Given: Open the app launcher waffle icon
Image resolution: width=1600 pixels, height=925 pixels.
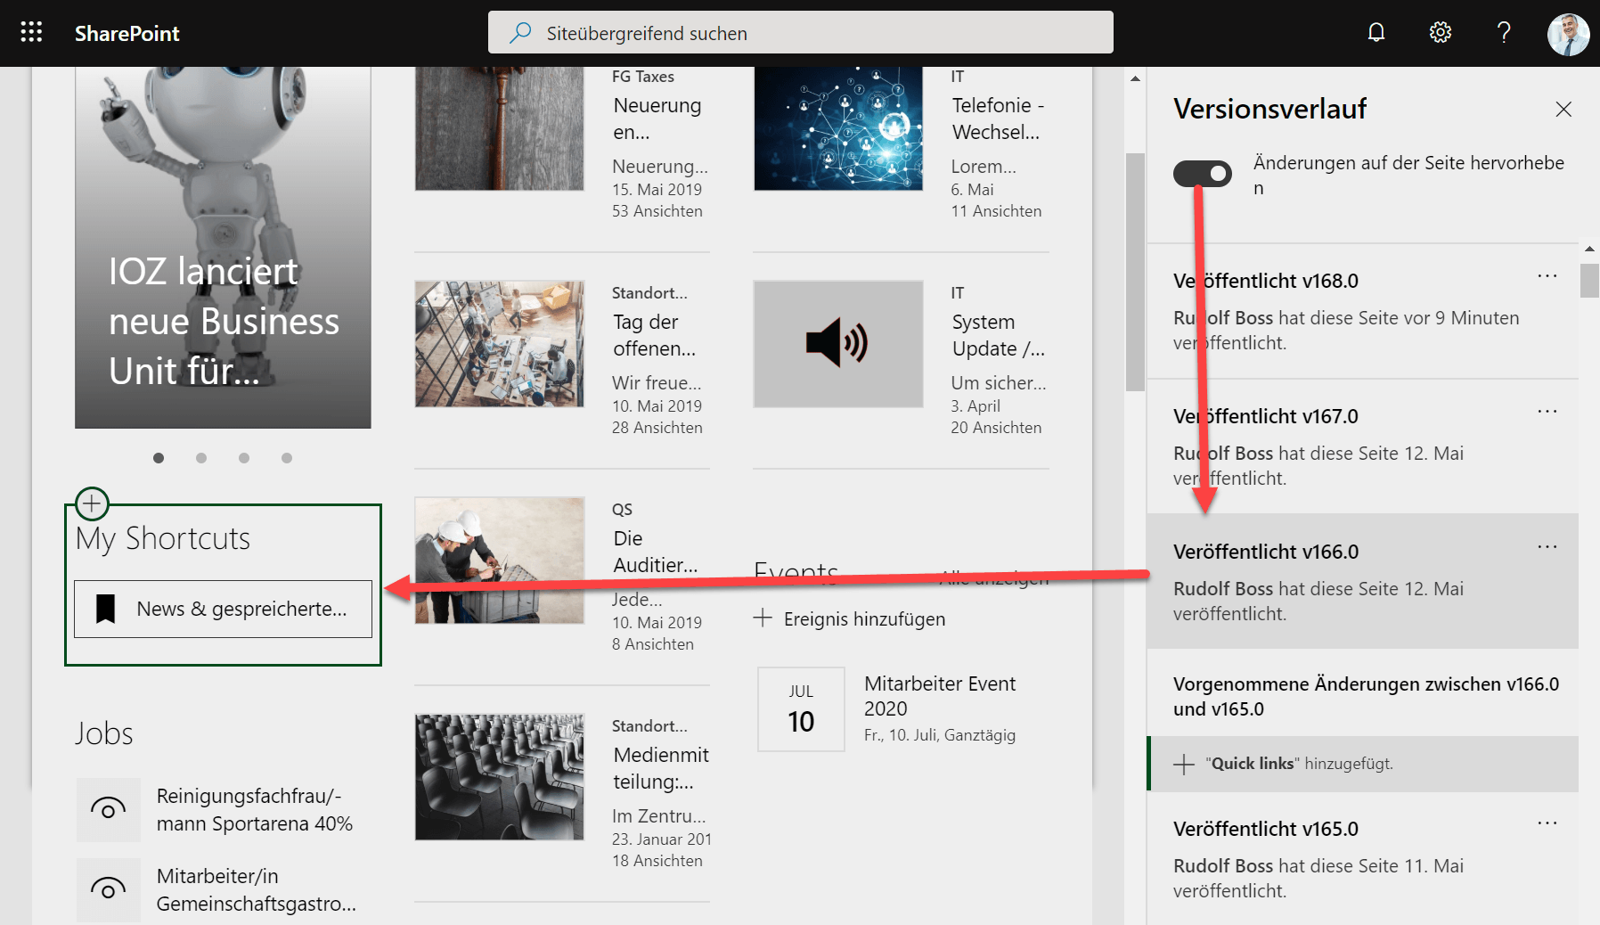Looking at the screenshot, I should pos(31,33).
